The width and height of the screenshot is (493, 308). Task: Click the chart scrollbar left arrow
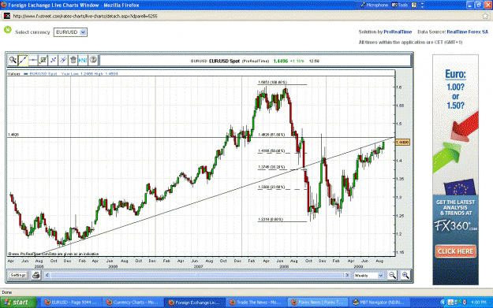click(47, 276)
